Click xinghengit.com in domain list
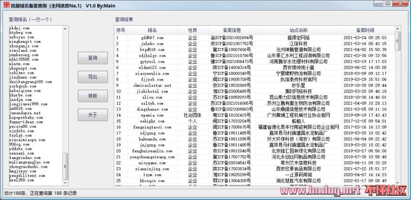The width and height of the screenshot is (411, 200). coord(25,41)
